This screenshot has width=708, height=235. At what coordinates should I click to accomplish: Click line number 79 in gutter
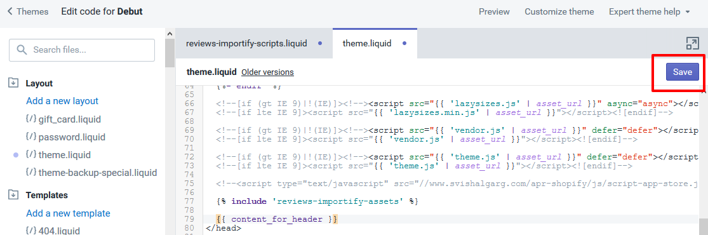pos(189,219)
